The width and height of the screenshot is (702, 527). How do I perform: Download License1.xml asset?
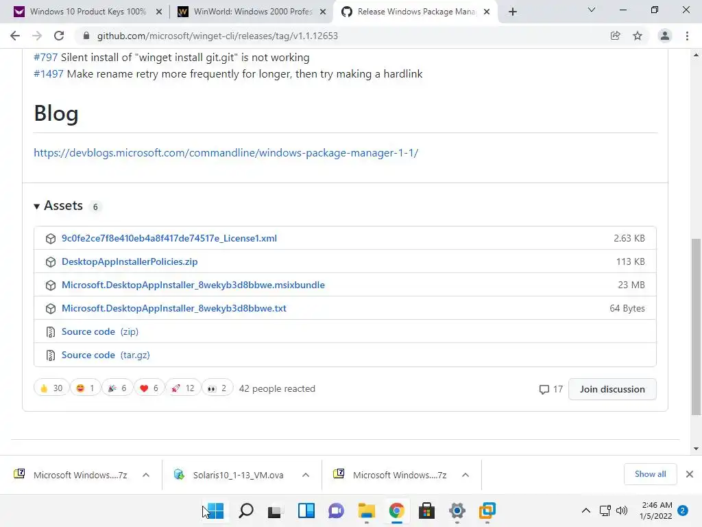click(169, 238)
